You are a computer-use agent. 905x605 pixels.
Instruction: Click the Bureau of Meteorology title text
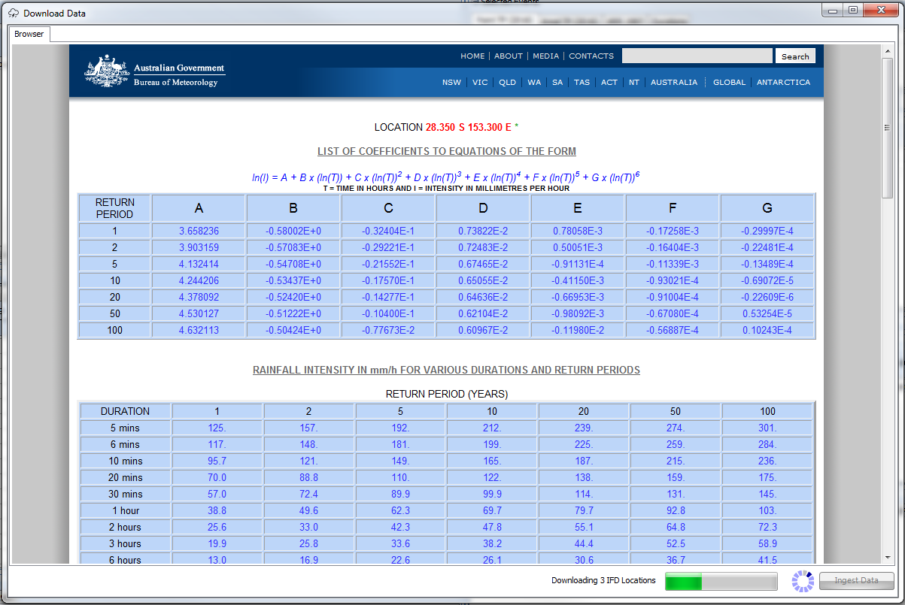pyautogui.click(x=175, y=83)
